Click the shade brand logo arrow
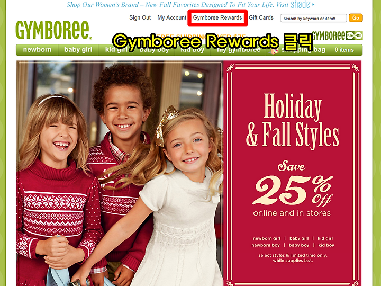Image resolution: width=381 pixels, height=286 pixels. [313, 4]
